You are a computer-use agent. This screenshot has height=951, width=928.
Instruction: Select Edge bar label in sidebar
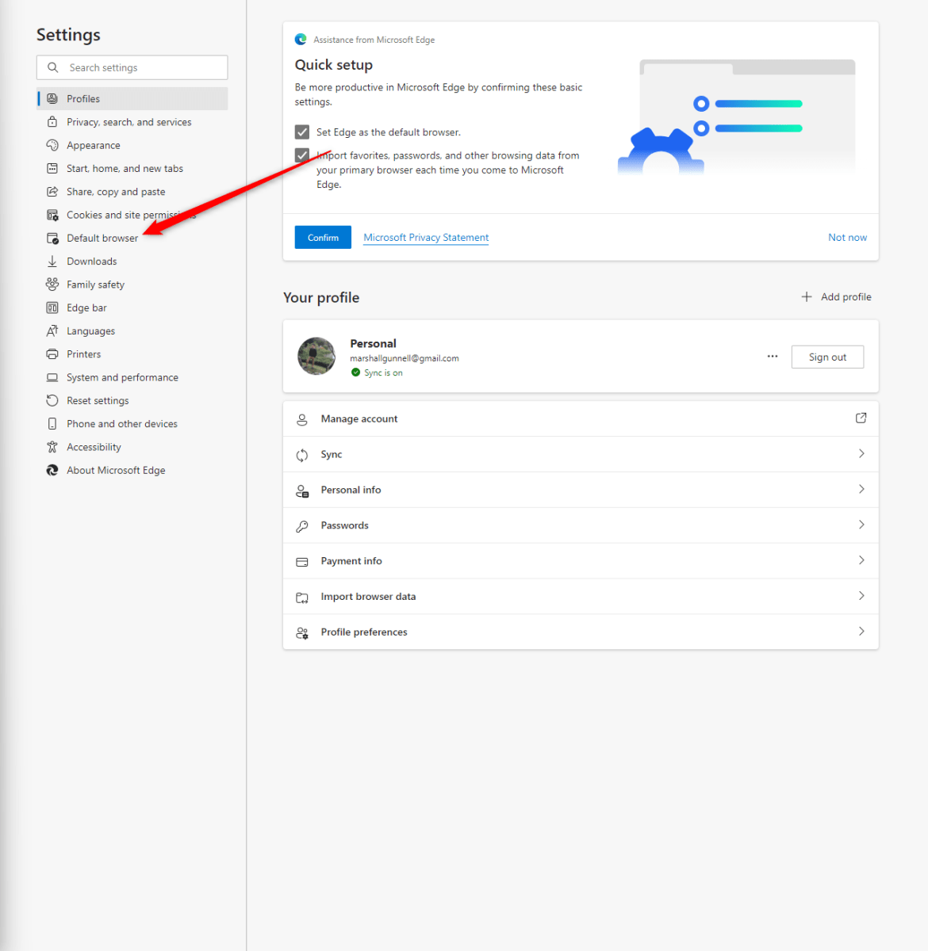pyautogui.click(x=86, y=307)
